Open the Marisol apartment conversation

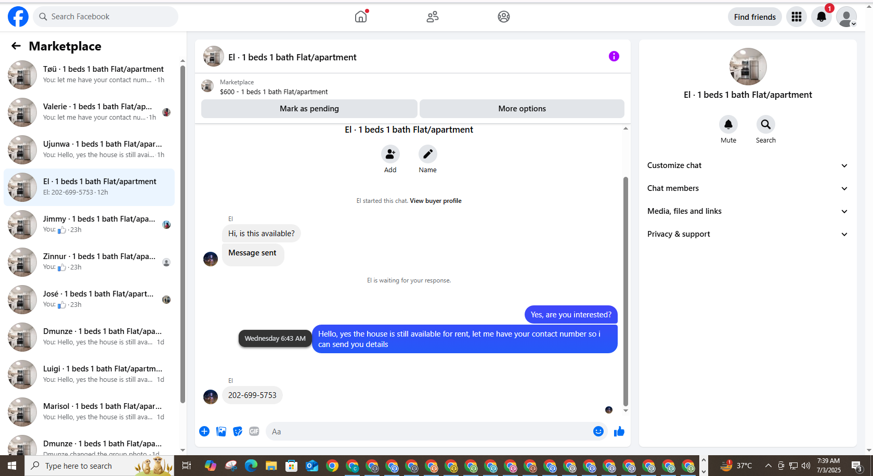(89, 412)
